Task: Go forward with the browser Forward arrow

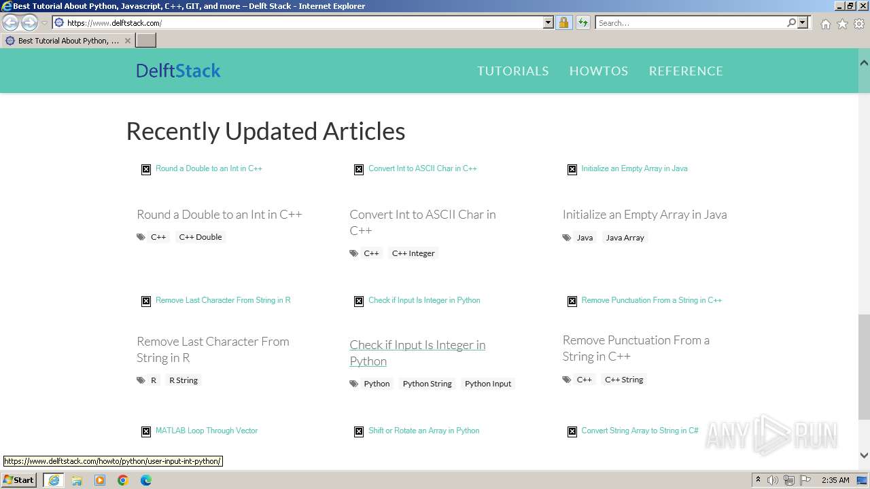Action: (29, 22)
